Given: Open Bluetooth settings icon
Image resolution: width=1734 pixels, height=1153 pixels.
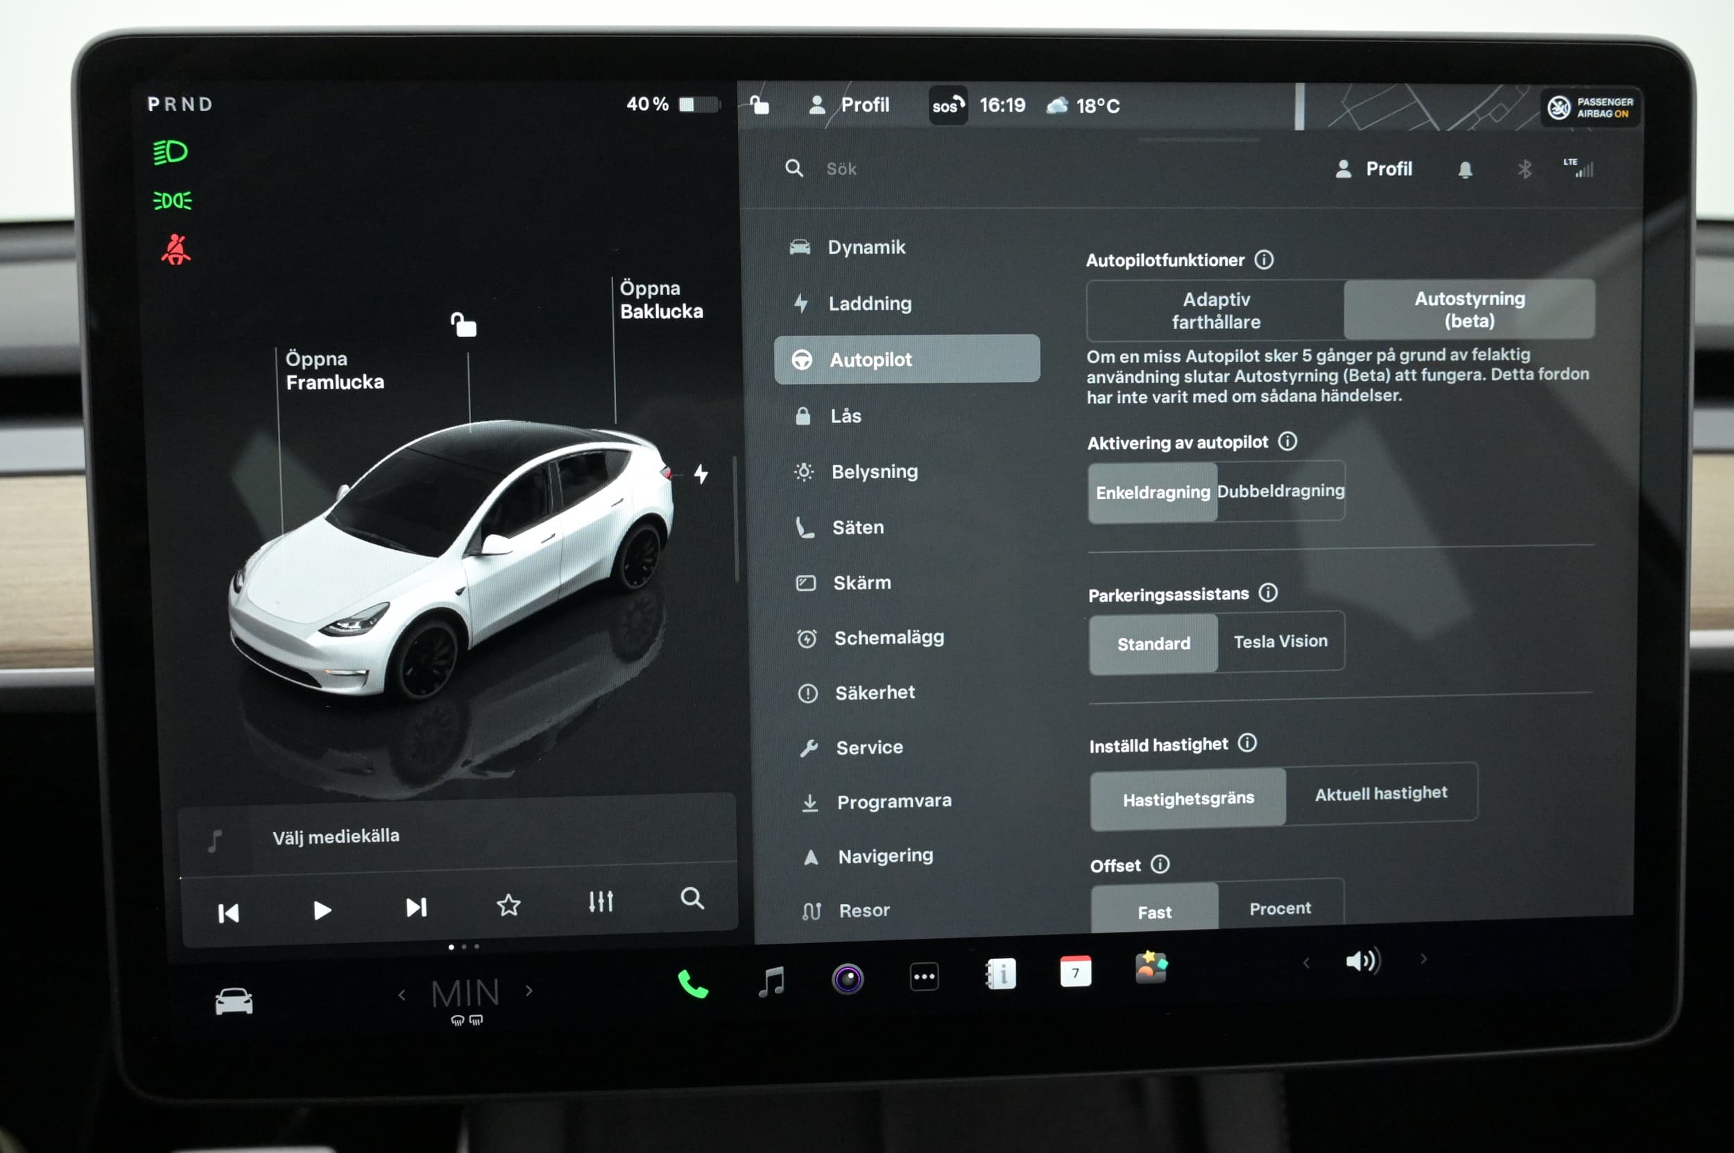Looking at the screenshot, I should pos(1525,170).
